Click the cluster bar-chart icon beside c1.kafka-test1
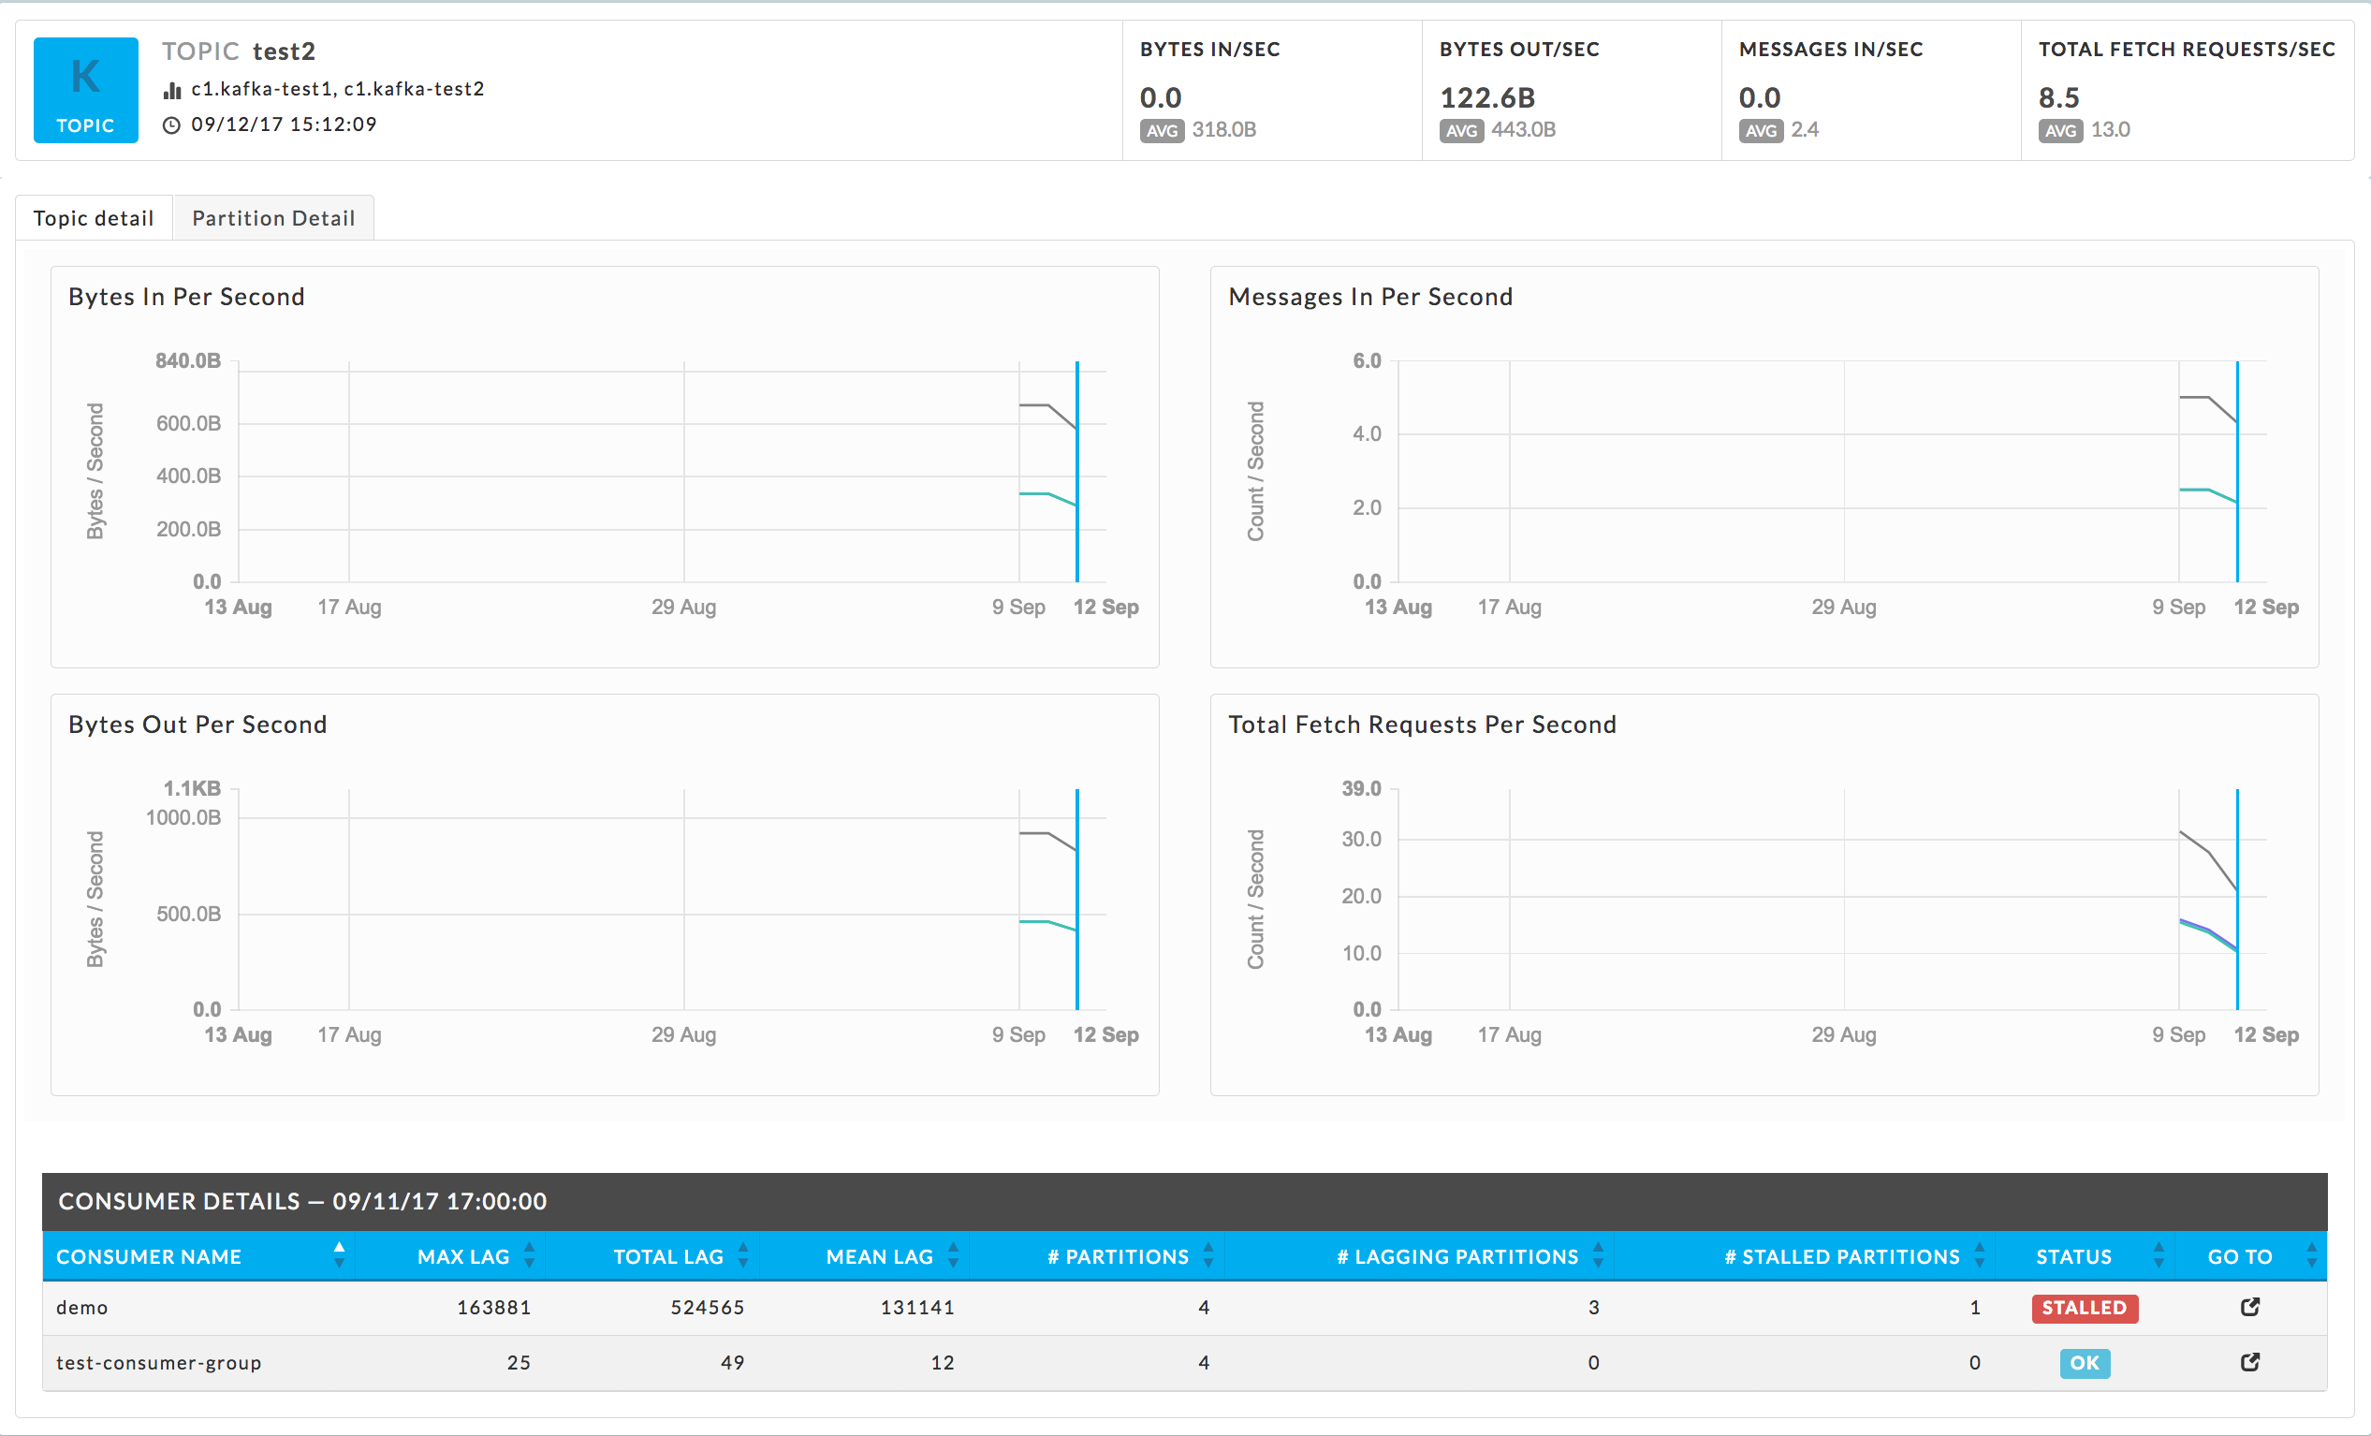The height and width of the screenshot is (1436, 2371). [172, 91]
